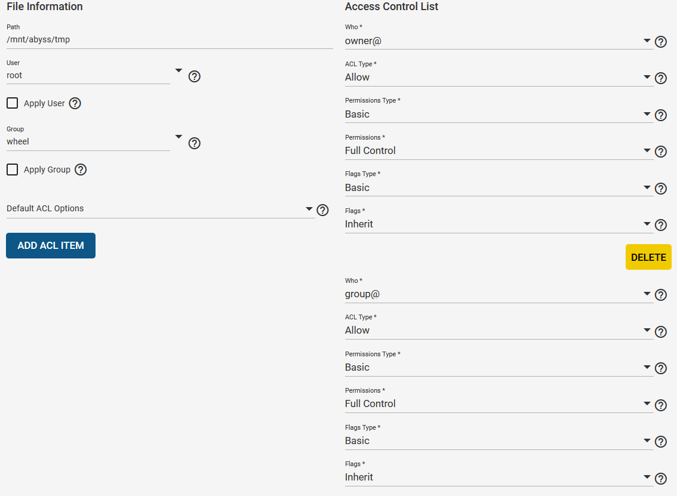Tick the Apply Group checkbox
The height and width of the screenshot is (496, 677).
click(13, 170)
